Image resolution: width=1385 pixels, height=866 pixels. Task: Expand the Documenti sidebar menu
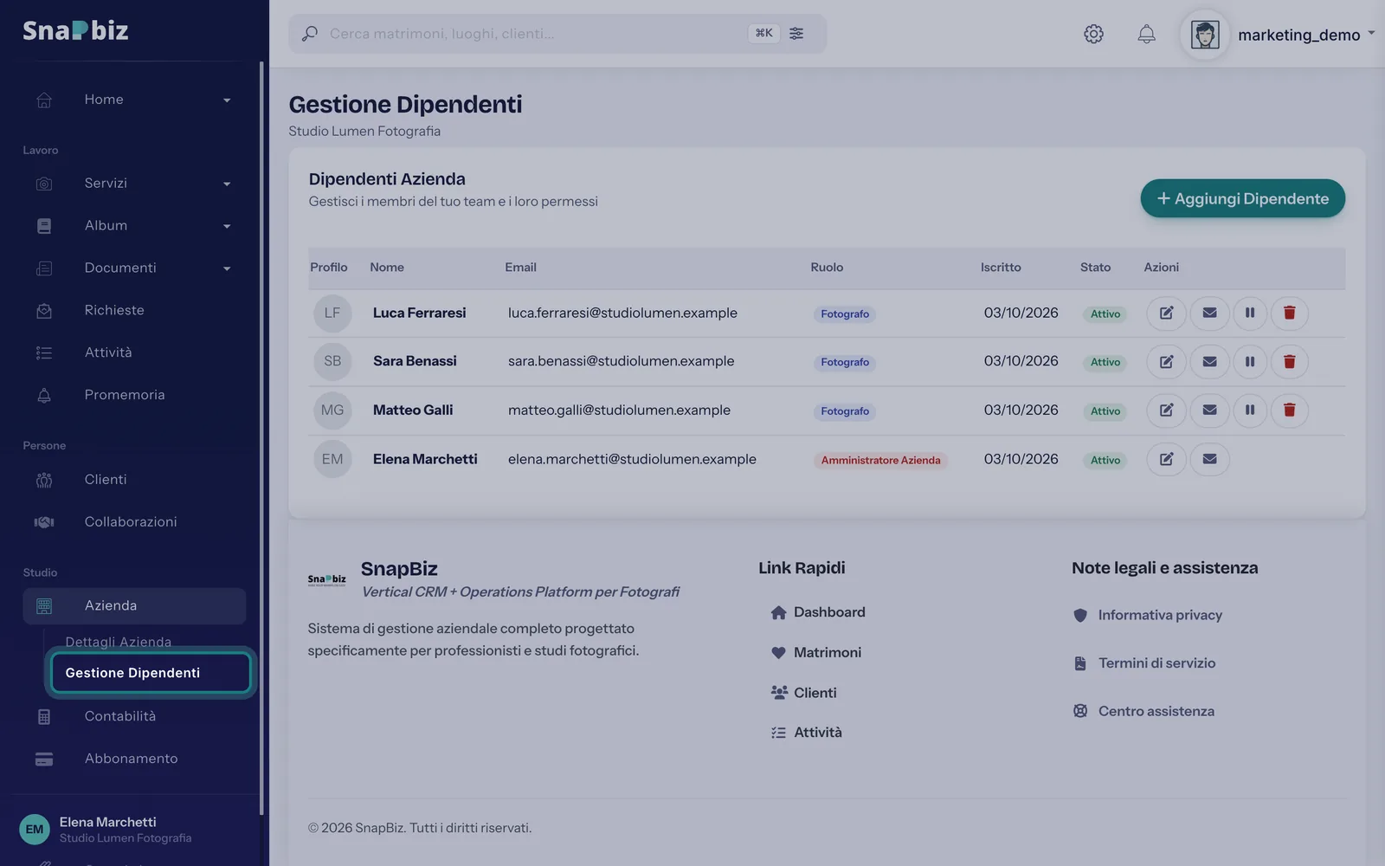pyautogui.click(x=134, y=268)
